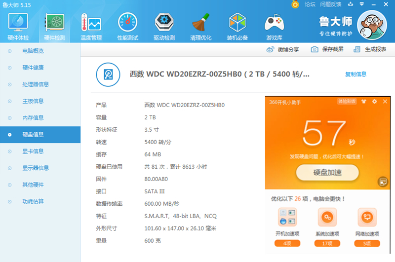Click the 2 TB capacity value

click(150, 117)
